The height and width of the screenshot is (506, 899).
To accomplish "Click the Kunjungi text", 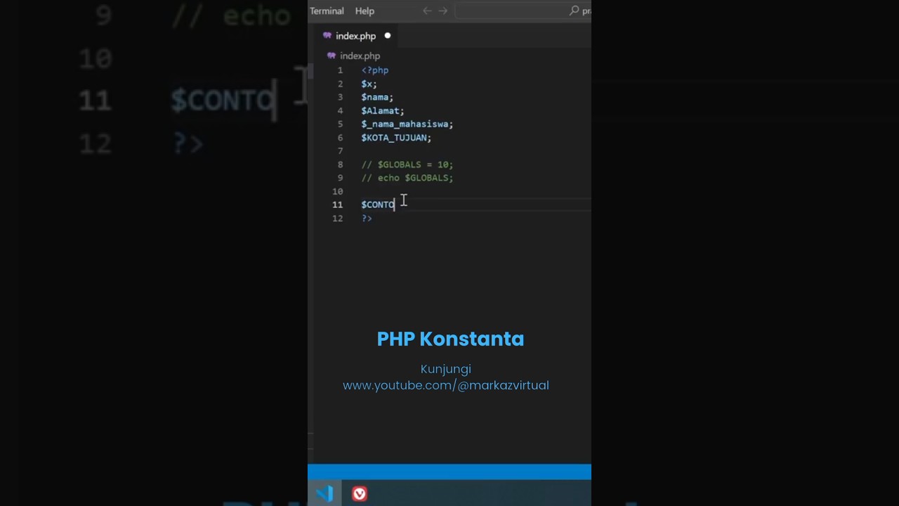I will [x=446, y=369].
